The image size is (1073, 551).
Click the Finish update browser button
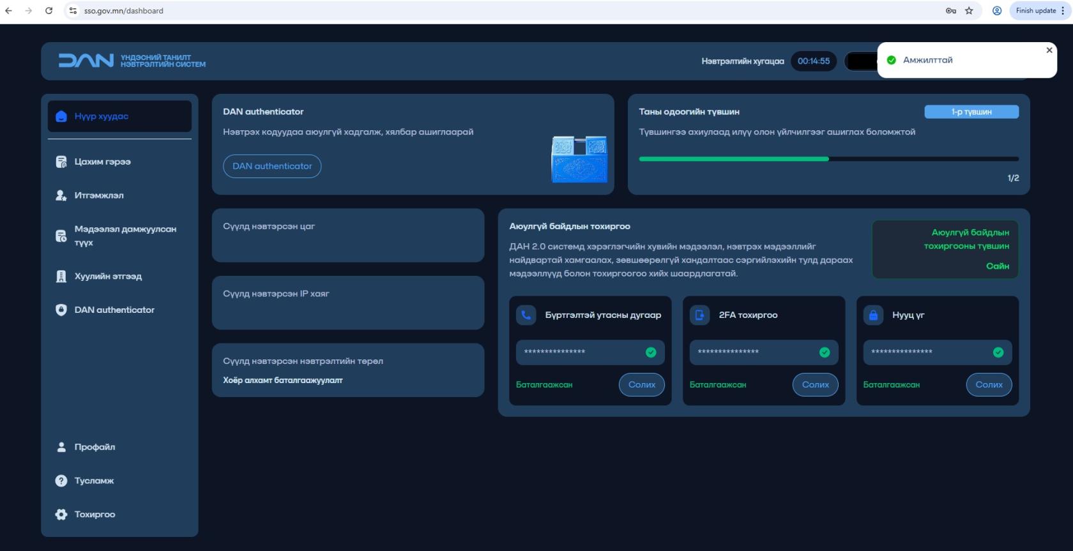(x=1036, y=11)
